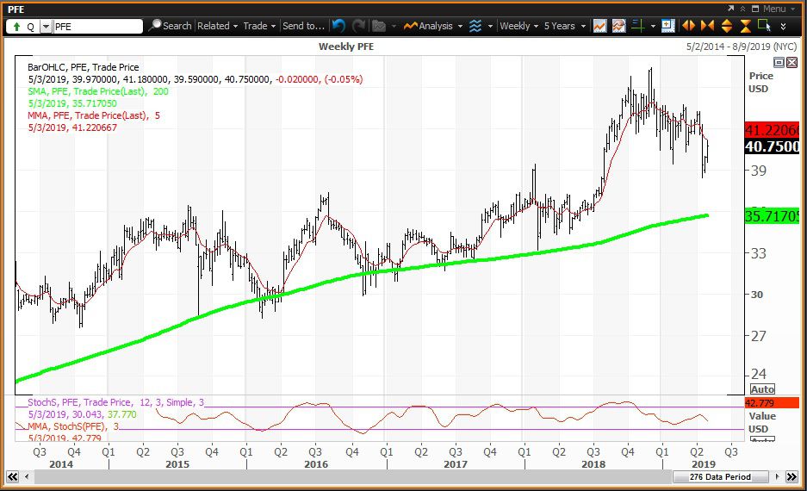The width and height of the screenshot is (807, 491).
Task: Select the SMA, PFE 200 legend line
Action: [x=98, y=91]
